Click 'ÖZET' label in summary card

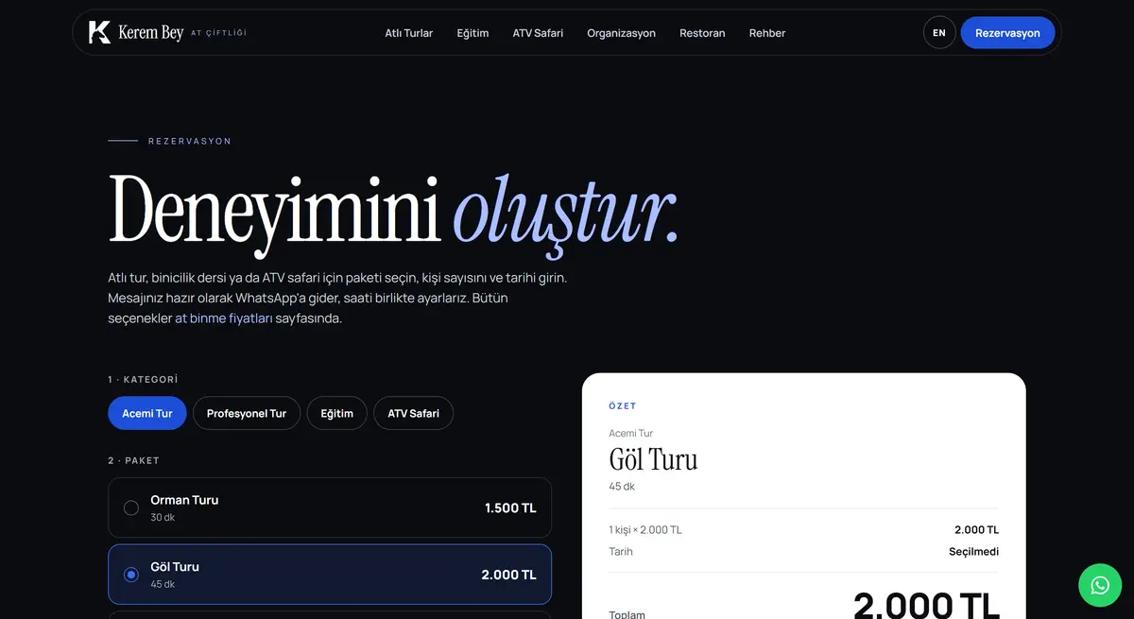623,406
